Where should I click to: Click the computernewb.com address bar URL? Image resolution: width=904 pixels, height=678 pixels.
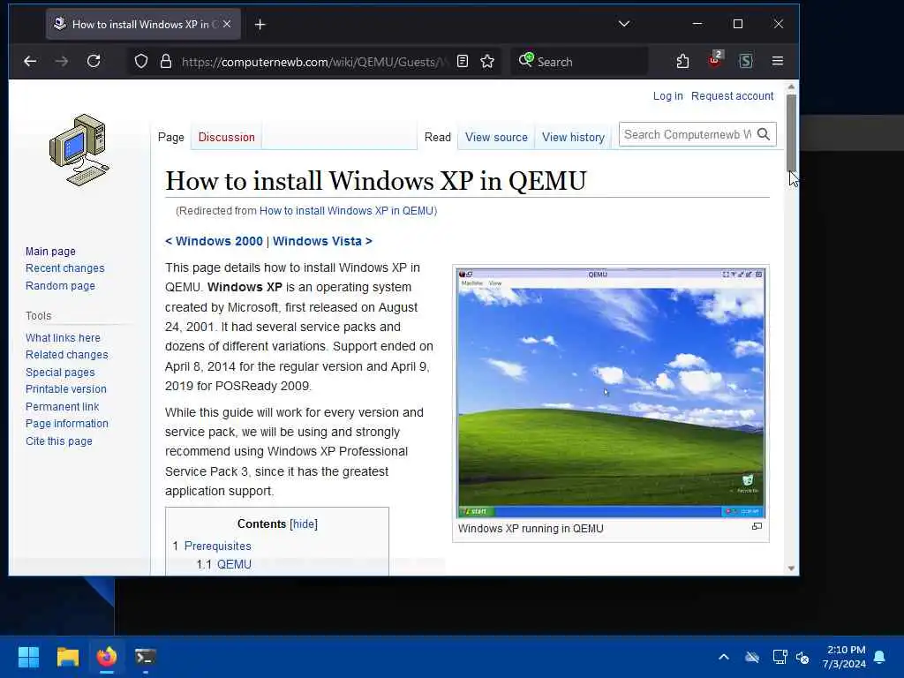pyautogui.click(x=314, y=62)
